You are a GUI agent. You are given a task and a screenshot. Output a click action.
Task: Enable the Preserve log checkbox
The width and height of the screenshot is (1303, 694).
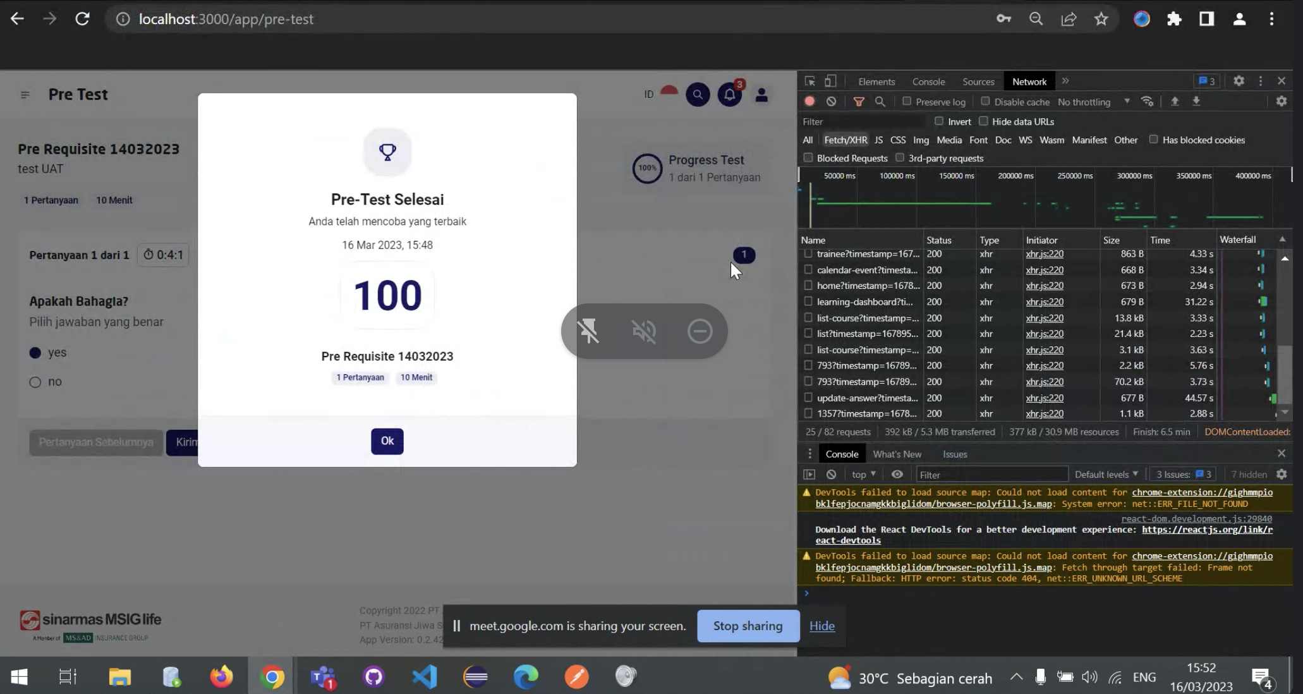(907, 101)
